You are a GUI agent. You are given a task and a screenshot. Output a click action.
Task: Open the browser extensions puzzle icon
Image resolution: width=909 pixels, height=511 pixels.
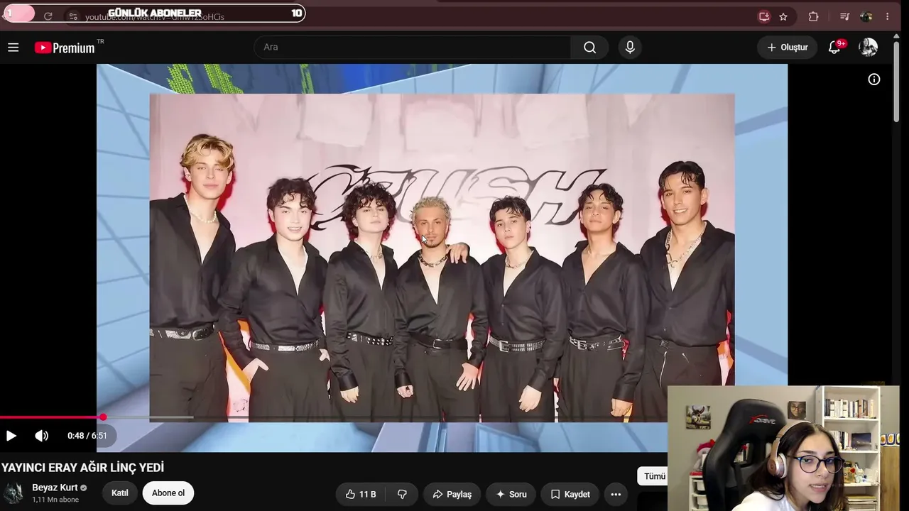[x=814, y=16]
